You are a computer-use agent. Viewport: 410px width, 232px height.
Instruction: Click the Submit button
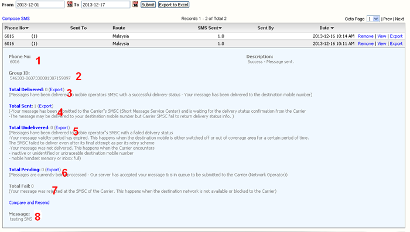148,5
